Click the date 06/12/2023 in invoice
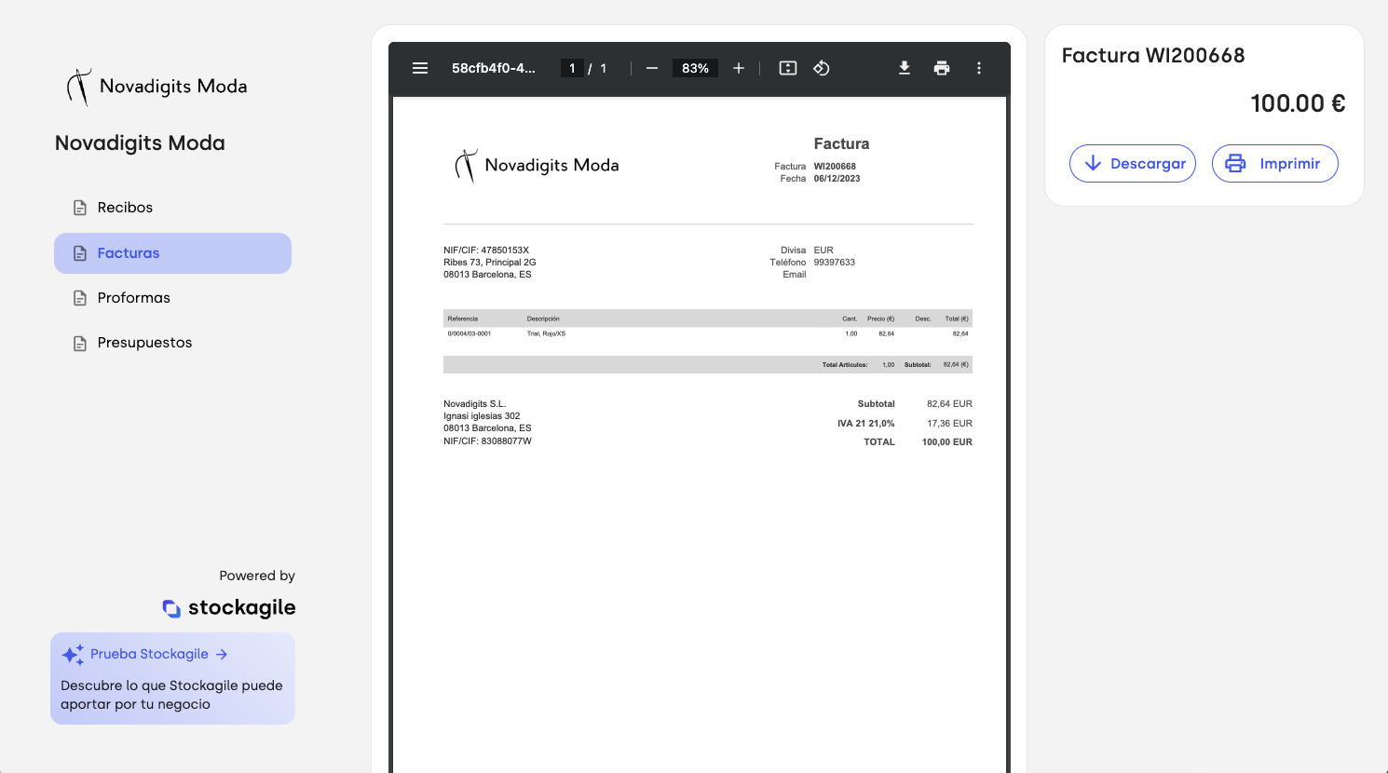Viewport: 1388px width, 773px height. [x=837, y=179]
